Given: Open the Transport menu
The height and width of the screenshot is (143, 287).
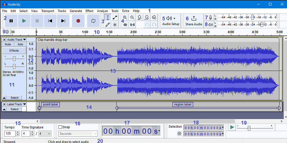Looking at the screenshot, I should click(48, 11).
